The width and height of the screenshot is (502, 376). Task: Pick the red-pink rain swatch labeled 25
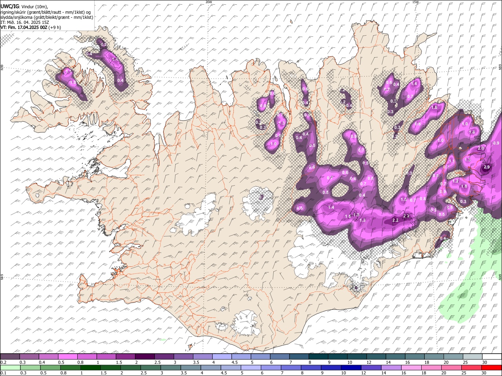click(x=471, y=367)
